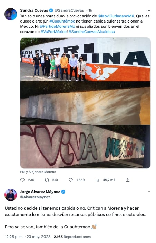Open the #VaPorMéxico hashtag
Viewport: 156px width, 243px height.
click(54, 32)
